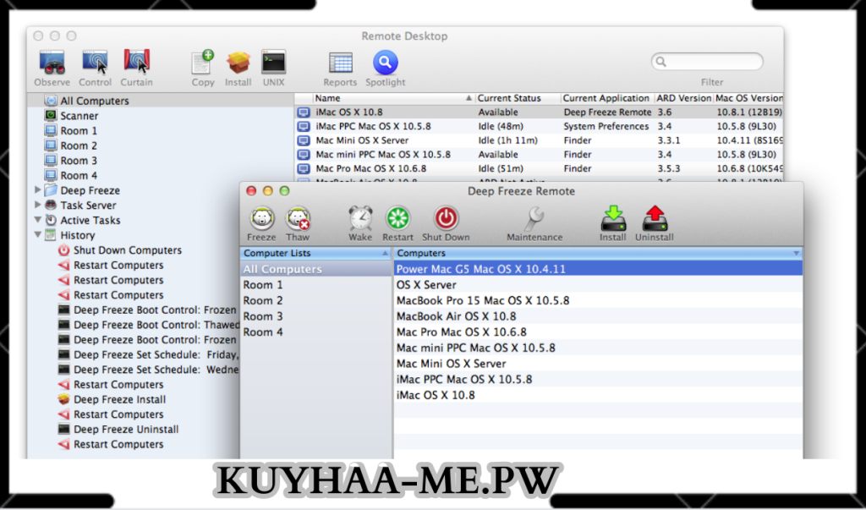The height and width of the screenshot is (510, 866).
Task: Collapse the History disclosure triangle
Action: (x=37, y=235)
